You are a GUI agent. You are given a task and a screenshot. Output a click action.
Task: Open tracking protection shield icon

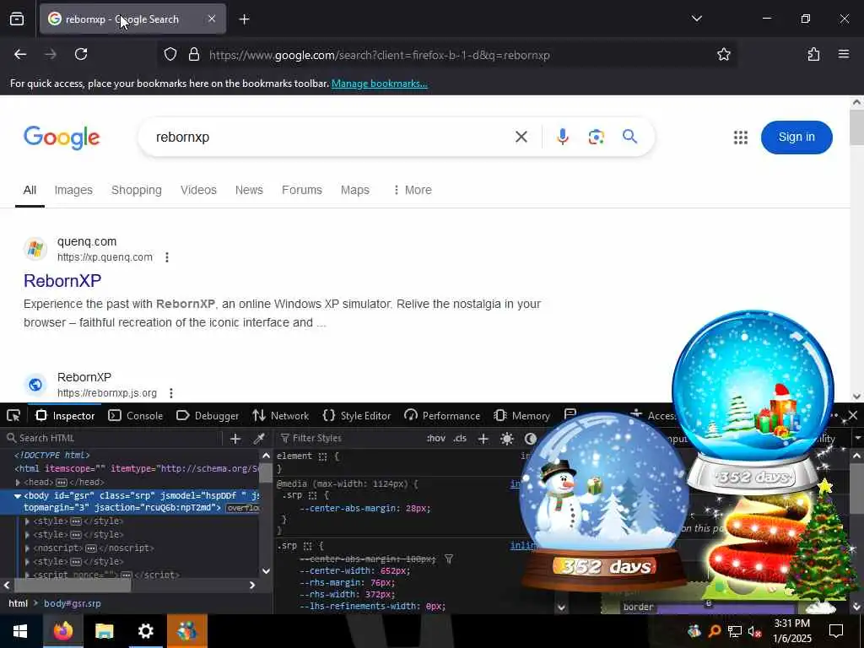click(170, 54)
